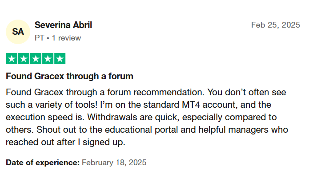Click the last line reached out after I signed up
The height and width of the screenshot is (175, 313).
(65, 142)
